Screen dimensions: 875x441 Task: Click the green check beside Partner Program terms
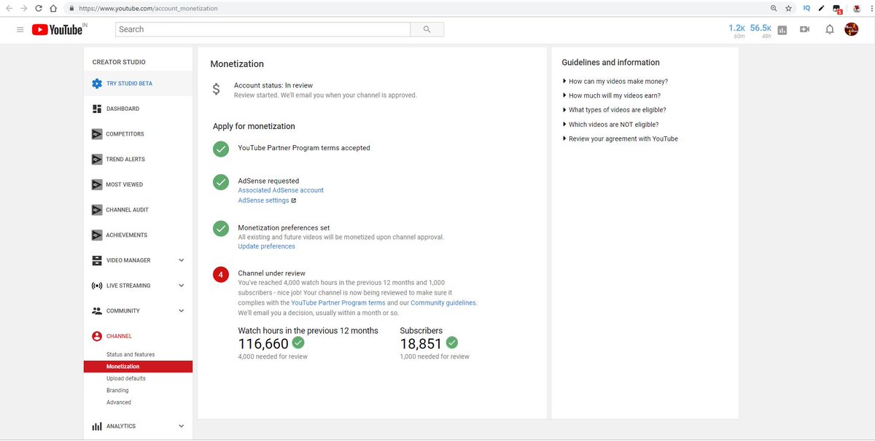point(221,149)
